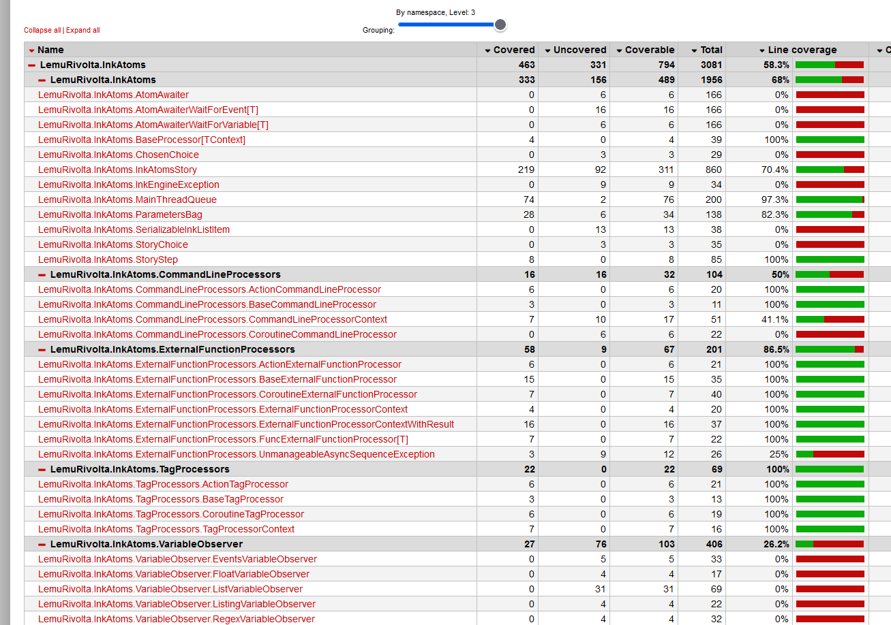The width and height of the screenshot is (891, 625).
Task: Open the SerializableInkListItem class link
Action: (134, 229)
